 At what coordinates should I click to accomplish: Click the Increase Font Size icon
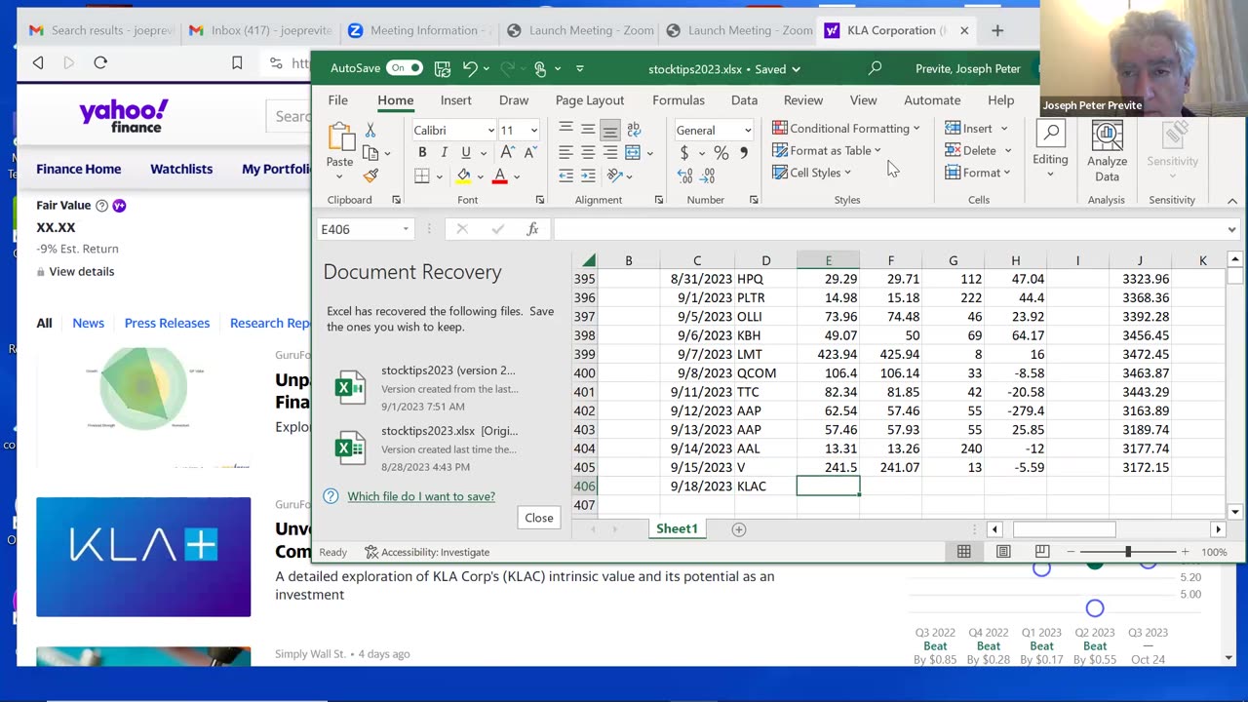tap(508, 153)
